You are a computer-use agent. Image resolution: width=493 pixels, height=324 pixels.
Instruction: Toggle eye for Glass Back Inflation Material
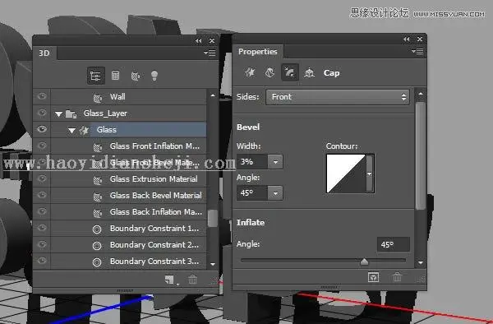[42, 211]
